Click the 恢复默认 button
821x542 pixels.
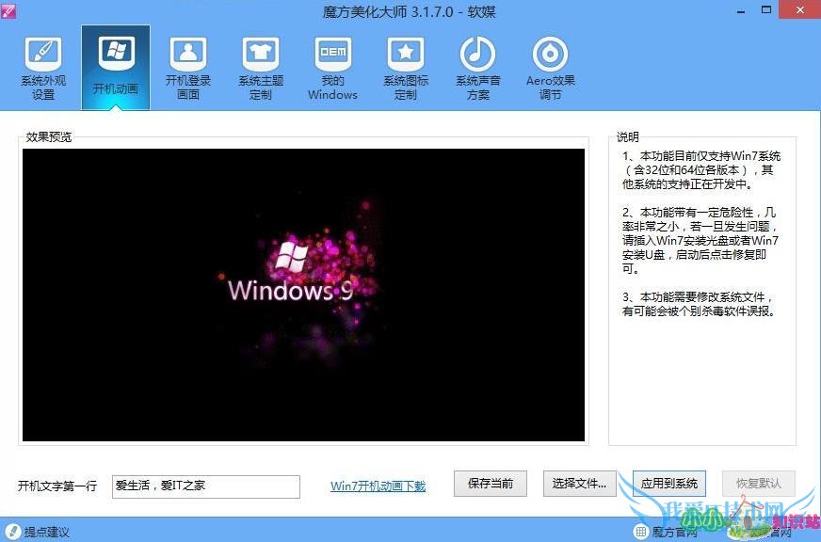pyautogui.click(x=759, y=484)
